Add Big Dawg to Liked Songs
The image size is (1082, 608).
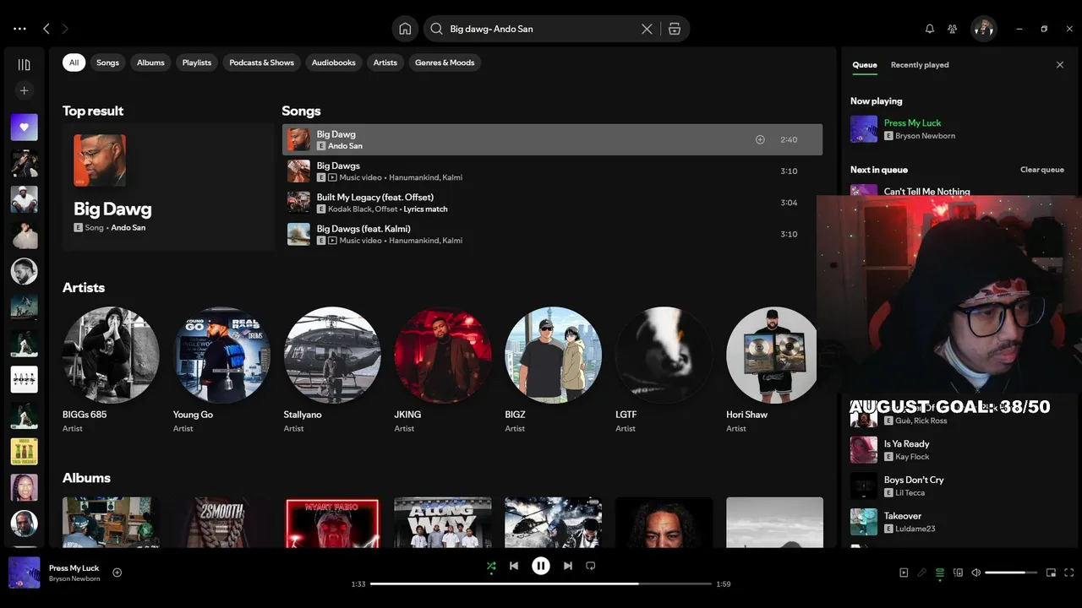(760, 139)
